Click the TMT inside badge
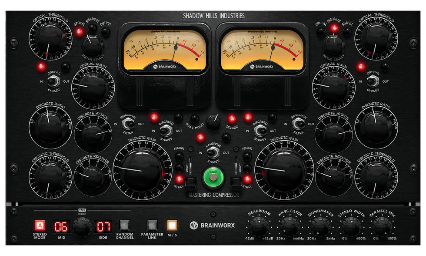Image resolution: width=426 pixels, height=256 pixels. click(82, 212)
